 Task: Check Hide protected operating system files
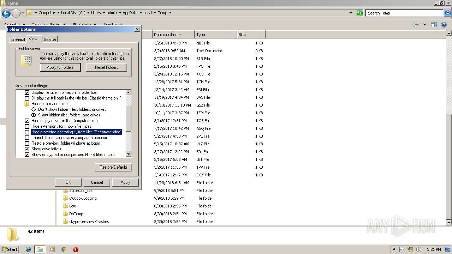[x=27, y=132]
